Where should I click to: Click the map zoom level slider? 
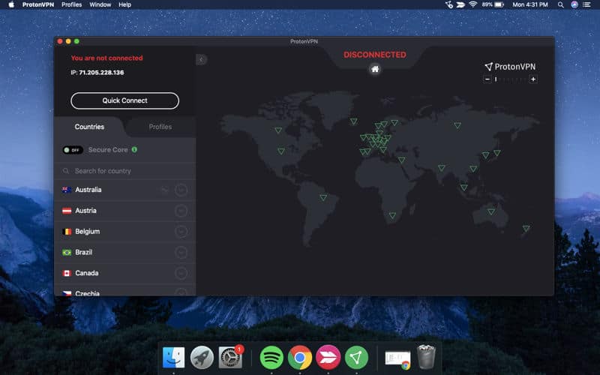tap(510, 79)
